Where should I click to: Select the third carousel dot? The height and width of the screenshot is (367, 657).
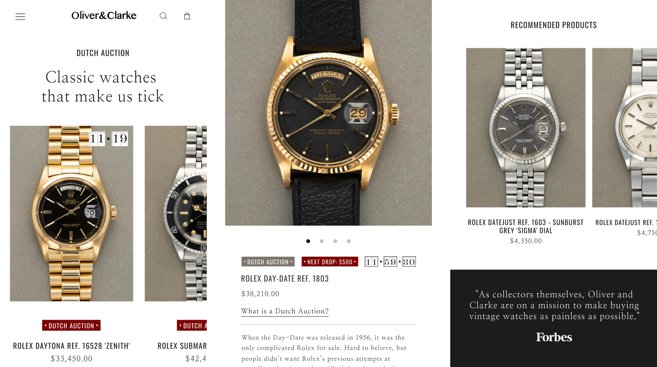click(x=335, y=241)
